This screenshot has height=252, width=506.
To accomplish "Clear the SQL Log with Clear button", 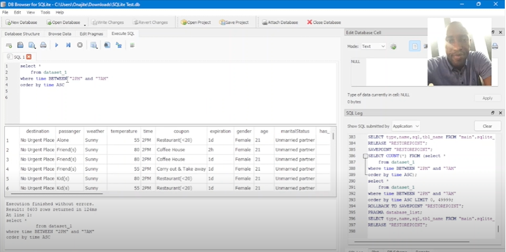I will tap(487, 126).
